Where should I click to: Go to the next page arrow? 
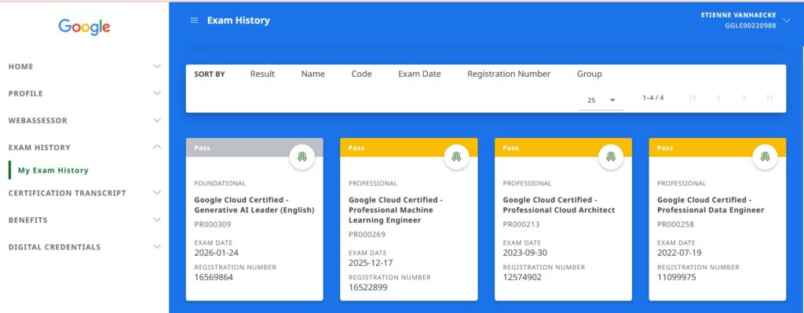click(x=744, y=98)
